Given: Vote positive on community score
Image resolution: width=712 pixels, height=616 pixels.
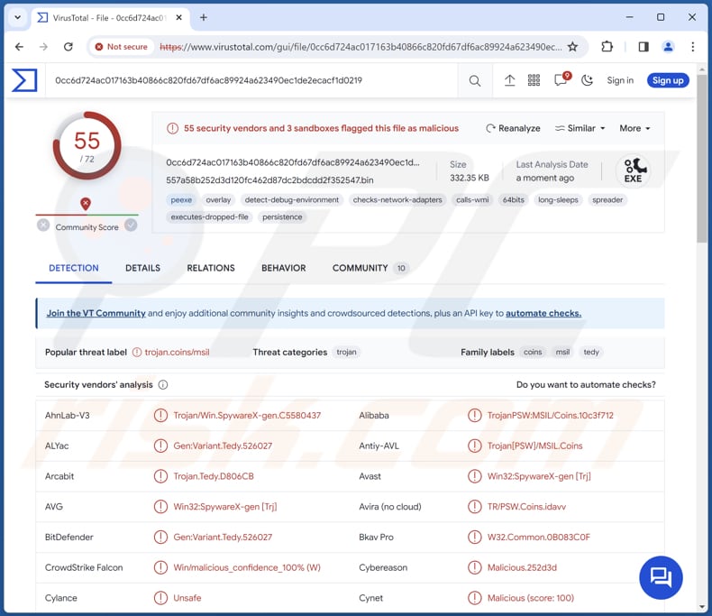Looking at the screenshot, I should 131,225.
